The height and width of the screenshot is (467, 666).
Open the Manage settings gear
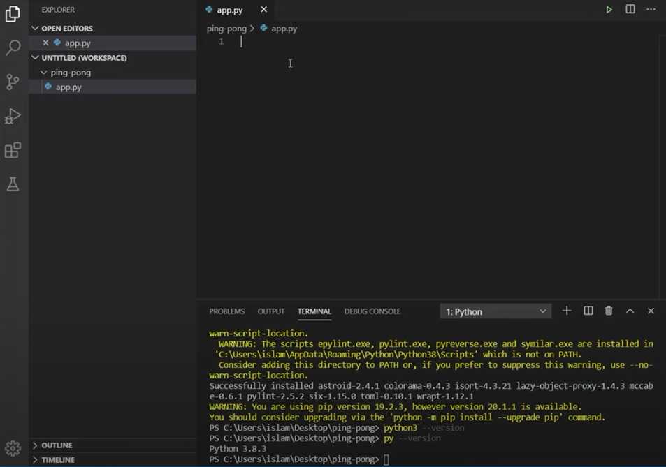[x=13, y=448]
